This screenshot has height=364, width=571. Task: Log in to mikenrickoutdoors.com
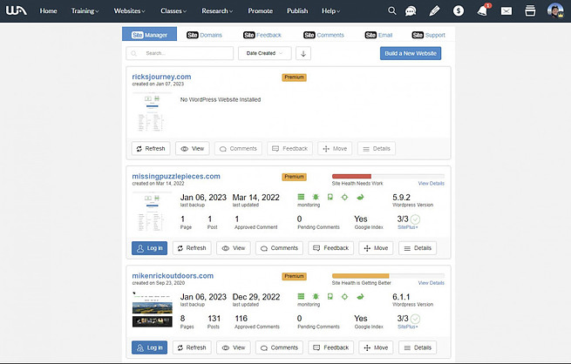click(149, 347)
